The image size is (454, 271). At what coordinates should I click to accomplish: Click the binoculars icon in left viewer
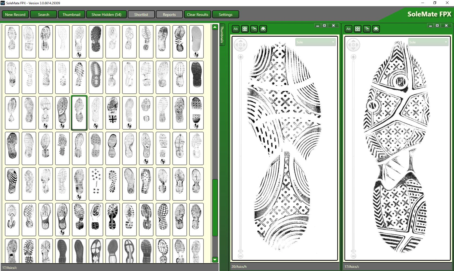[263, 29]
